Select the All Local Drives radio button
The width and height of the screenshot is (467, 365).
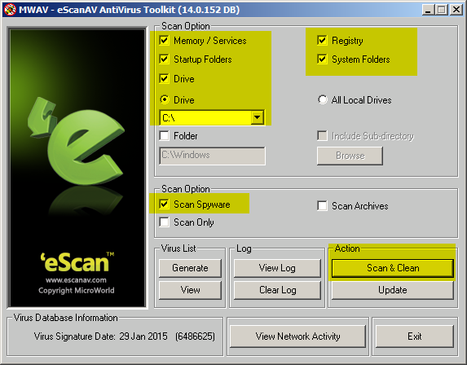[x=322, y=99]
